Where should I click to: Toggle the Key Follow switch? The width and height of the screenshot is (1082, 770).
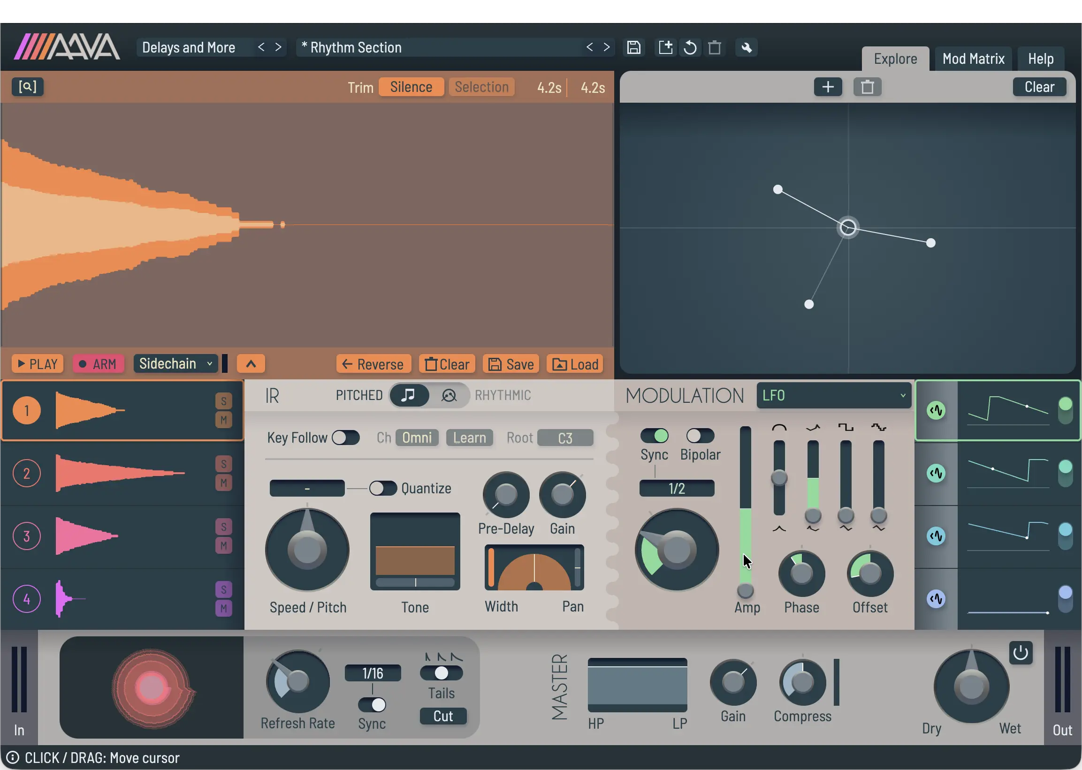click(x=345, y=438)
